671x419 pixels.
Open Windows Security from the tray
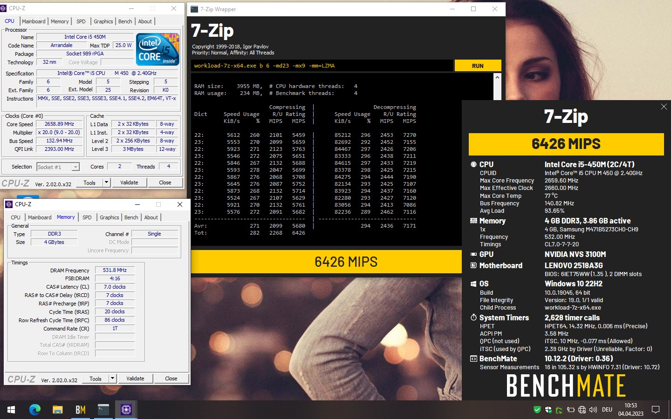coord(548,410)
